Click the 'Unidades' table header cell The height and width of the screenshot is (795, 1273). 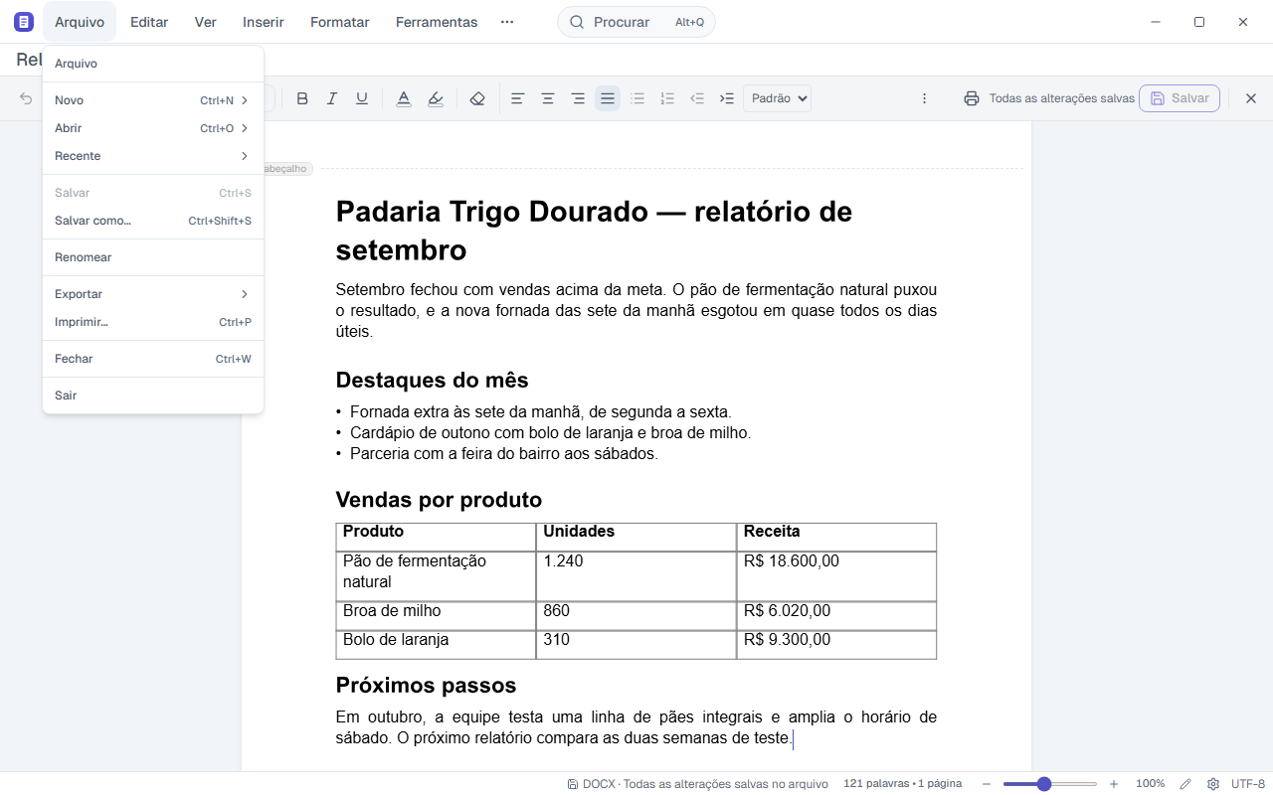(636, 537)
